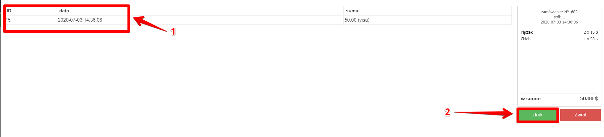
Task: Click the red annotation number 1
Action: pos(173,31)
